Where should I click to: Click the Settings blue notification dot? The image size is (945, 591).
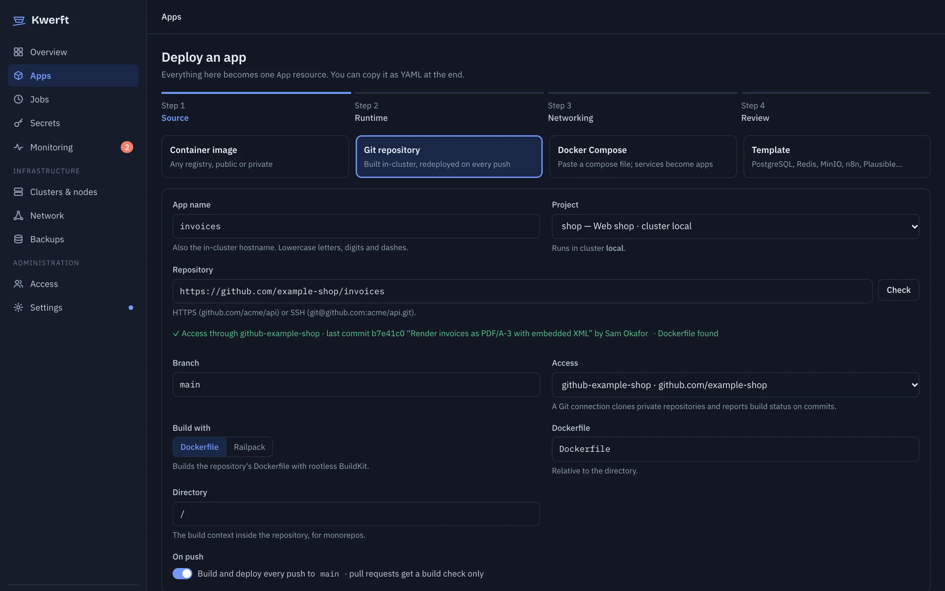click(x=131, y=308)
